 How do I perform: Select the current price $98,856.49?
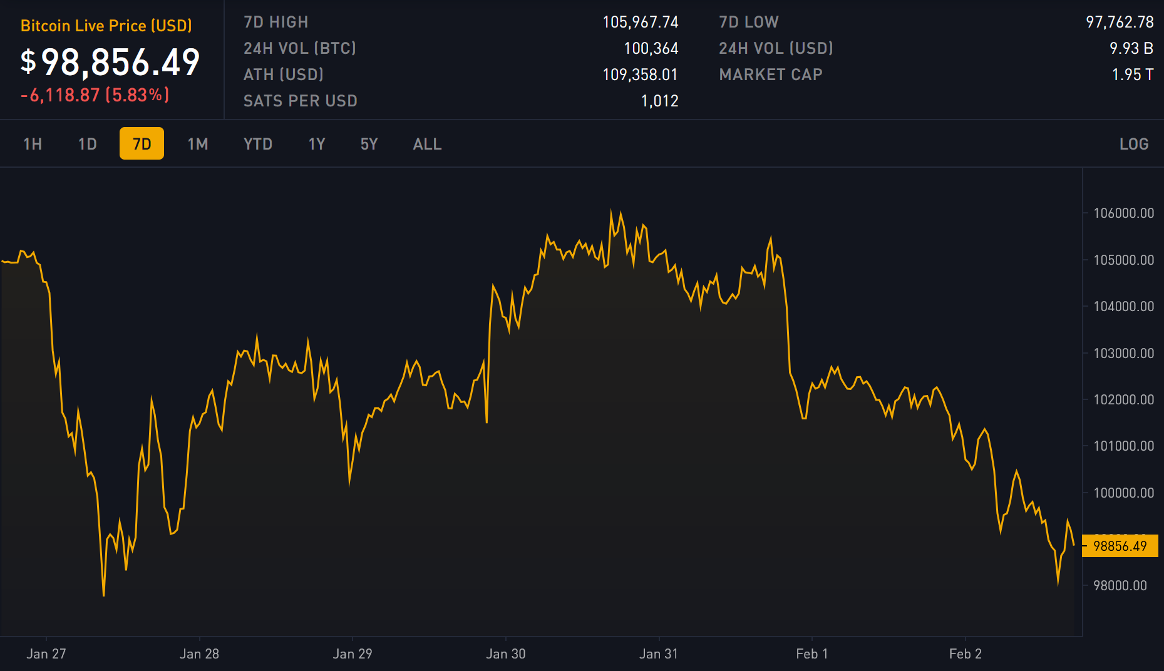[110, 62]
